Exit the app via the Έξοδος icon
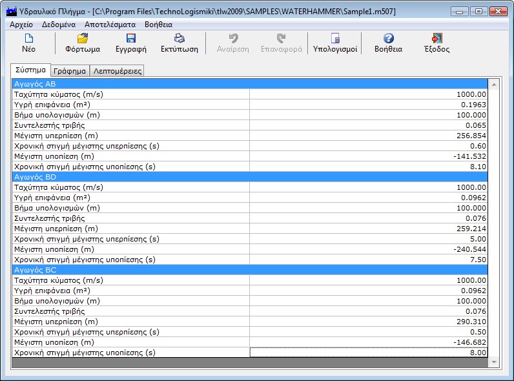514x381 pixels. 437,39
